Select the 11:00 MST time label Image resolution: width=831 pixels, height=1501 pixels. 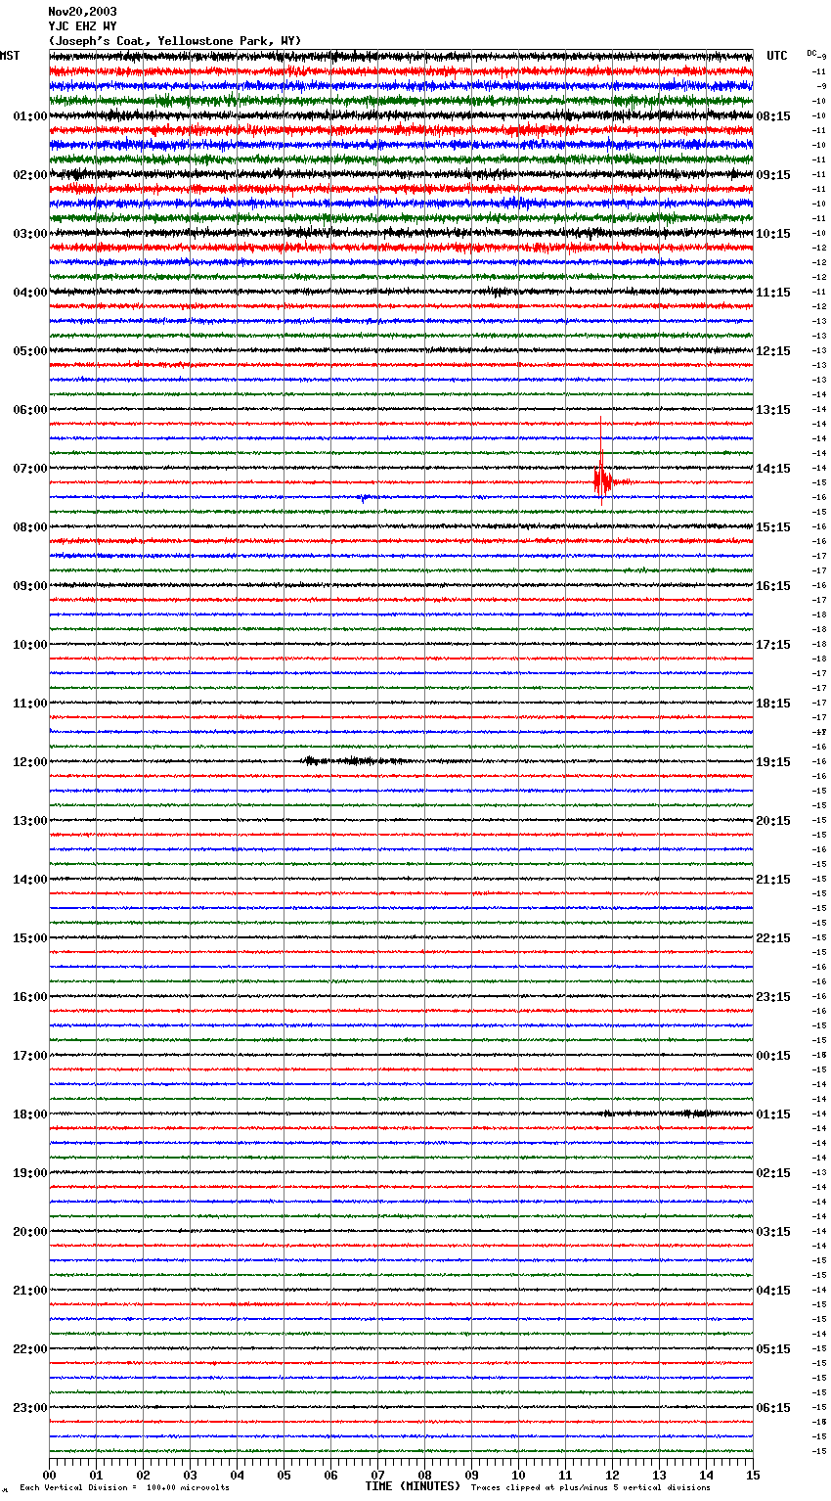click(30, 704)
